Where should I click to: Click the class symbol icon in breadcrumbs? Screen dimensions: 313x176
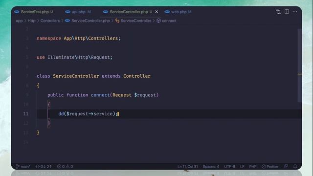pos(117,21)
